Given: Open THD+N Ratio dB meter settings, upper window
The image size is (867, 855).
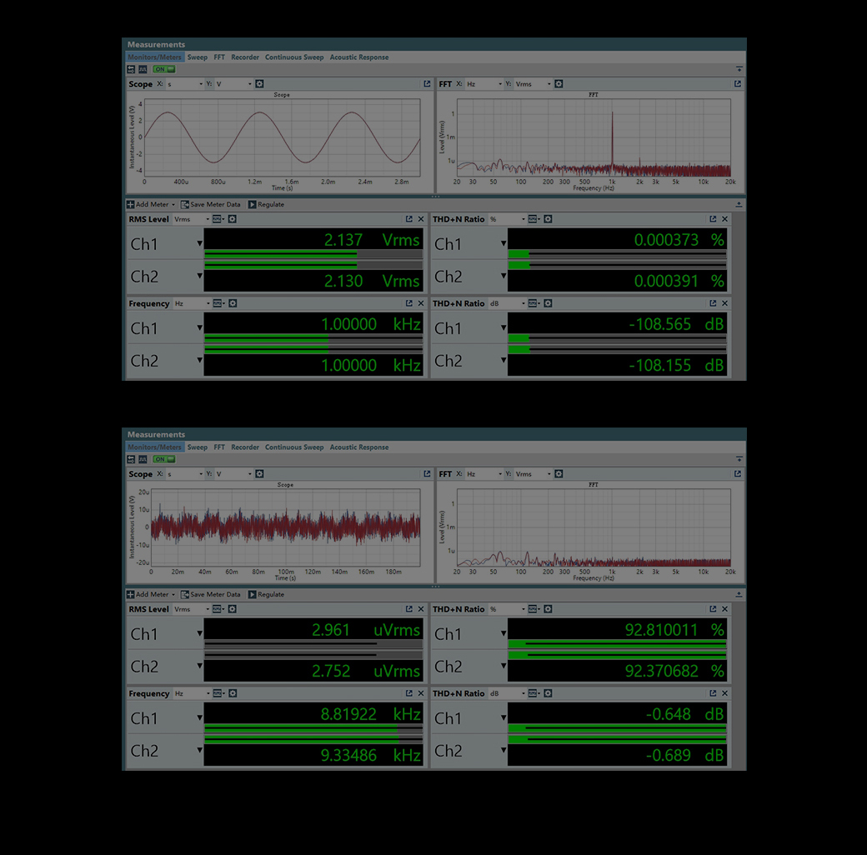Looking at the screenshot, I should 548,303.
